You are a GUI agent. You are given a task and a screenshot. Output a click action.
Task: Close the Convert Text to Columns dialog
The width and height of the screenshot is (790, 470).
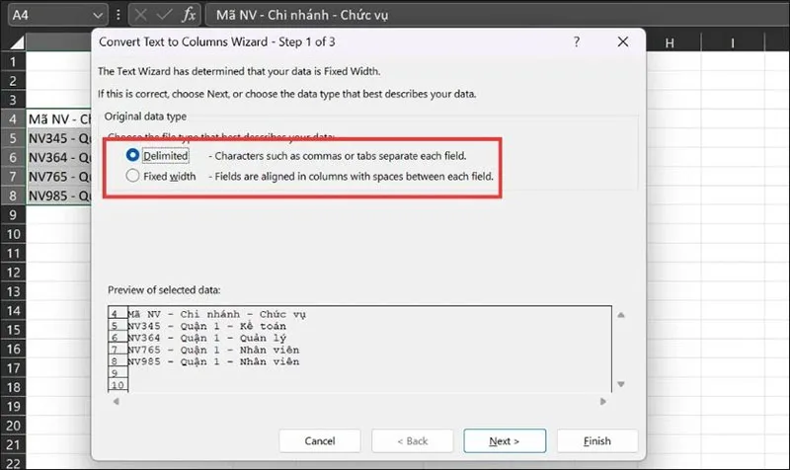coord(623,41)
